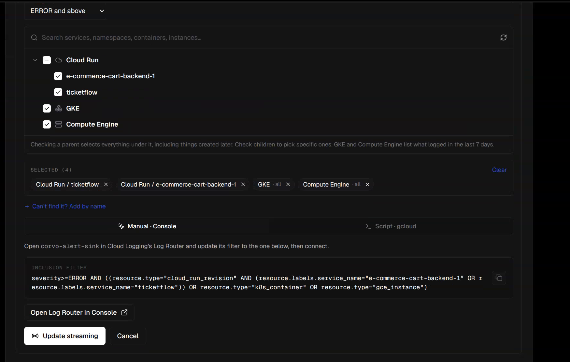The image size is (570, 362).
Task: Switch to Script · gcloud tab
Action: coord(391,226)
